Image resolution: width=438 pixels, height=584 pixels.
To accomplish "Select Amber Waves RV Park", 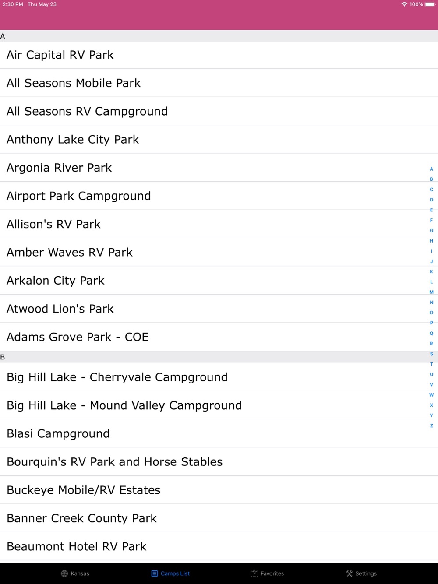I will 219,252.
